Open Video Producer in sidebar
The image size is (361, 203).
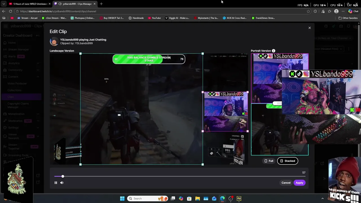point(17,83)
